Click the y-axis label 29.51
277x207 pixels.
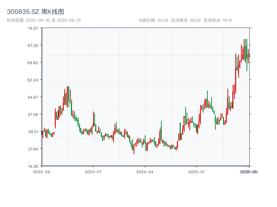pos(33,132)
